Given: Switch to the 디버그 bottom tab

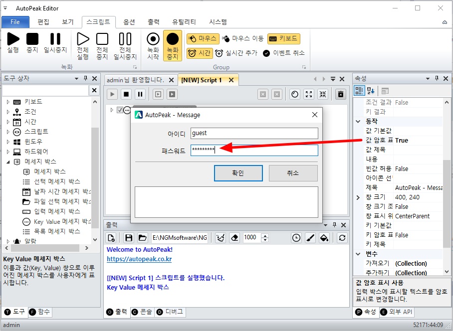Looking at the screenshot, I should pyautogui.click(x=170, y=312).
